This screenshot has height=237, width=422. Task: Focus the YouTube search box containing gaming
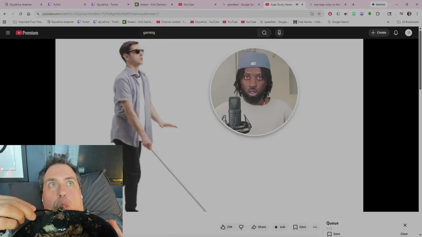199,33
